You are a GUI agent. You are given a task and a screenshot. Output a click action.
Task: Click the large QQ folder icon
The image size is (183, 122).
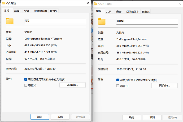tap(10, 21)
